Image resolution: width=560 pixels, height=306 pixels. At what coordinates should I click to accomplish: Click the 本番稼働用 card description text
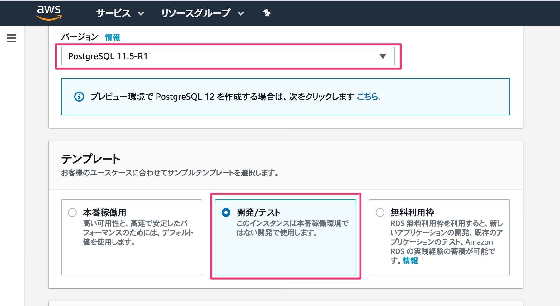click(x=138, y=232)
